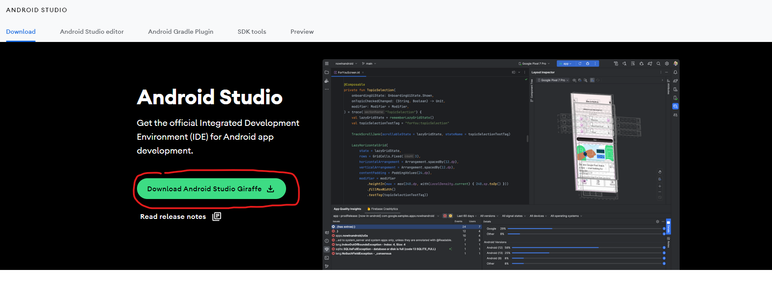Select the Firebase Crashlytics tab
This screenshot has width=772, height=289.
[382, 209]
